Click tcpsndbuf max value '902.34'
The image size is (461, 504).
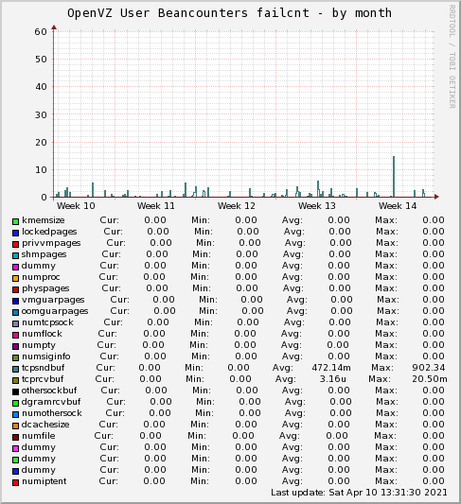pos(429,368)
